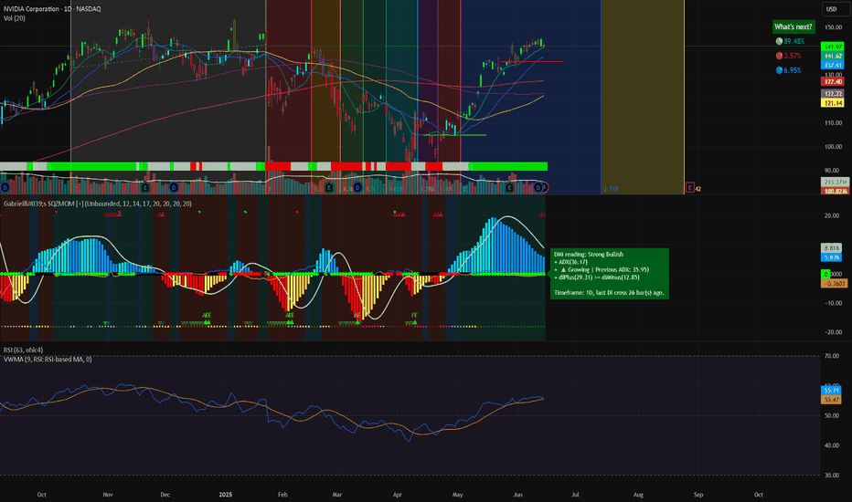Select the Gabriel's SQZMOM indicator legend

click(x=97, y=204)
